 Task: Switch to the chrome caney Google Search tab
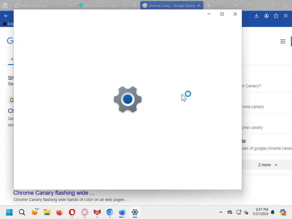coord(171,6)
